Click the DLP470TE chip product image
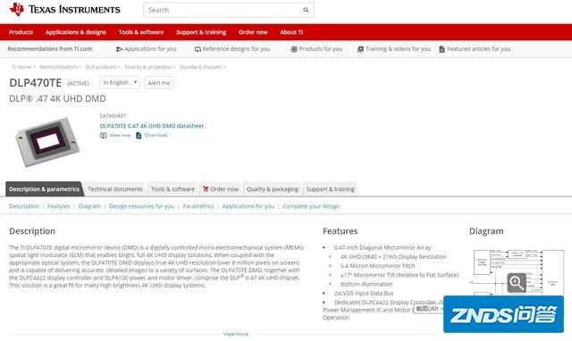Screen dimensions: 572x341 tap(46, 142)
